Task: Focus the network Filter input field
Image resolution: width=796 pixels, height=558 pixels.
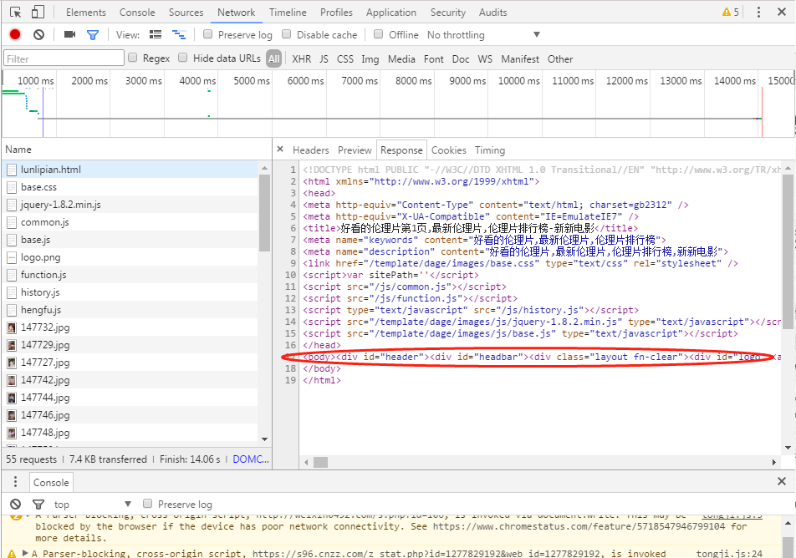Action: (x=64, y=58)
